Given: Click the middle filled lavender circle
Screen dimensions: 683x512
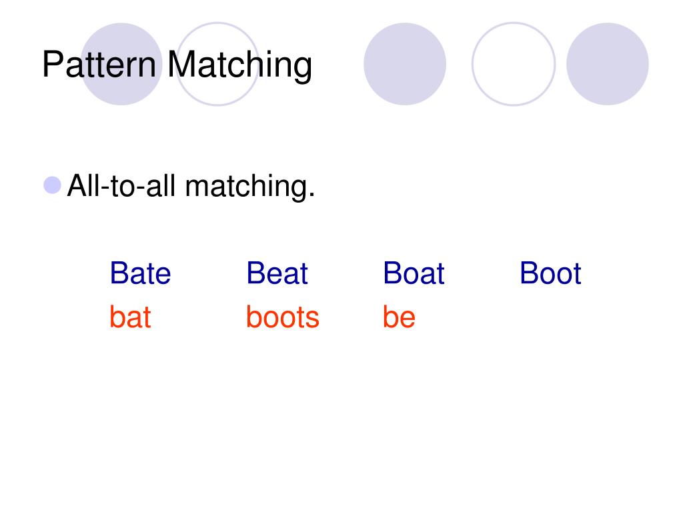Looking at the screenshot, I should click(405, 64).
